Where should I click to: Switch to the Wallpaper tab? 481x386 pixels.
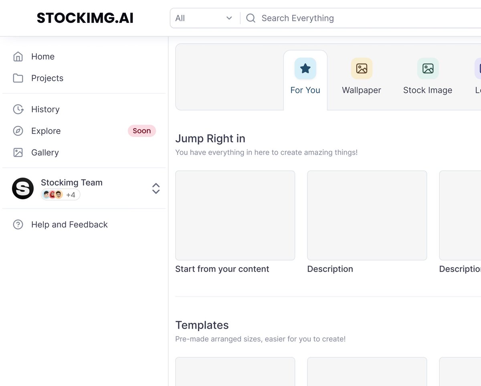[362, 90]
